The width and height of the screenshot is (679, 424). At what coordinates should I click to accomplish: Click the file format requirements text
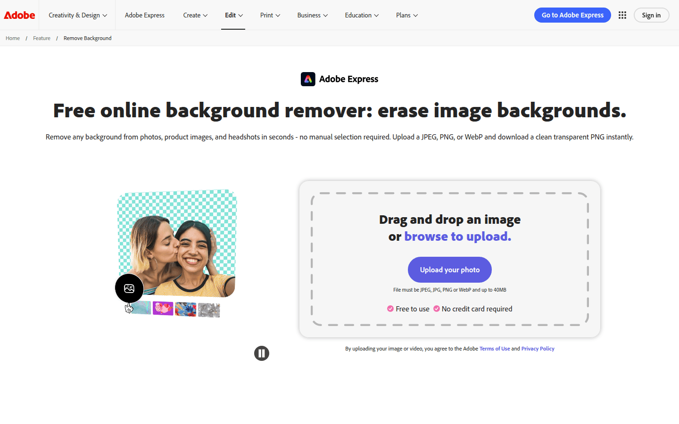450,290
